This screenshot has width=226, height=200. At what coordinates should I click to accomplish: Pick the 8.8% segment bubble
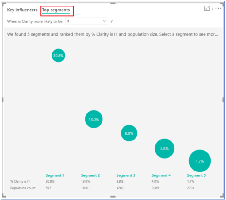(129, 133)
